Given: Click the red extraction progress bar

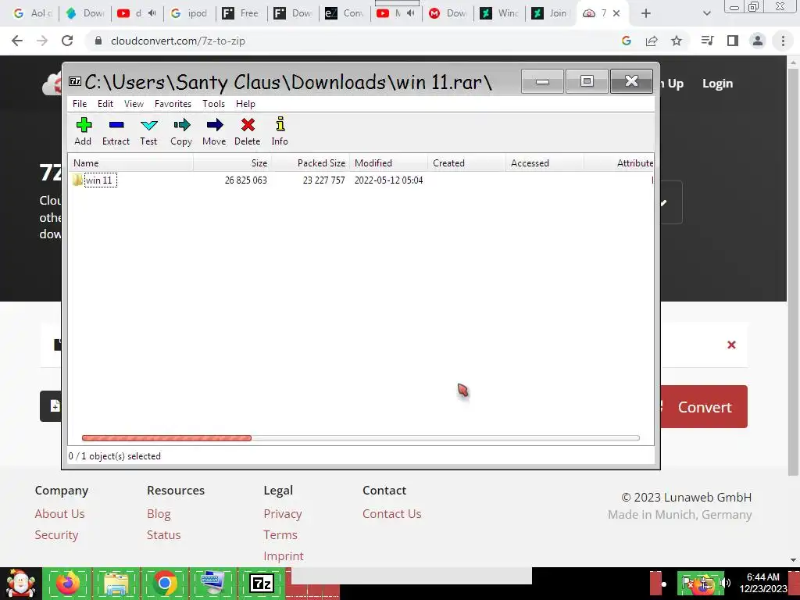Looking at the screenshot, I should 167,437.
